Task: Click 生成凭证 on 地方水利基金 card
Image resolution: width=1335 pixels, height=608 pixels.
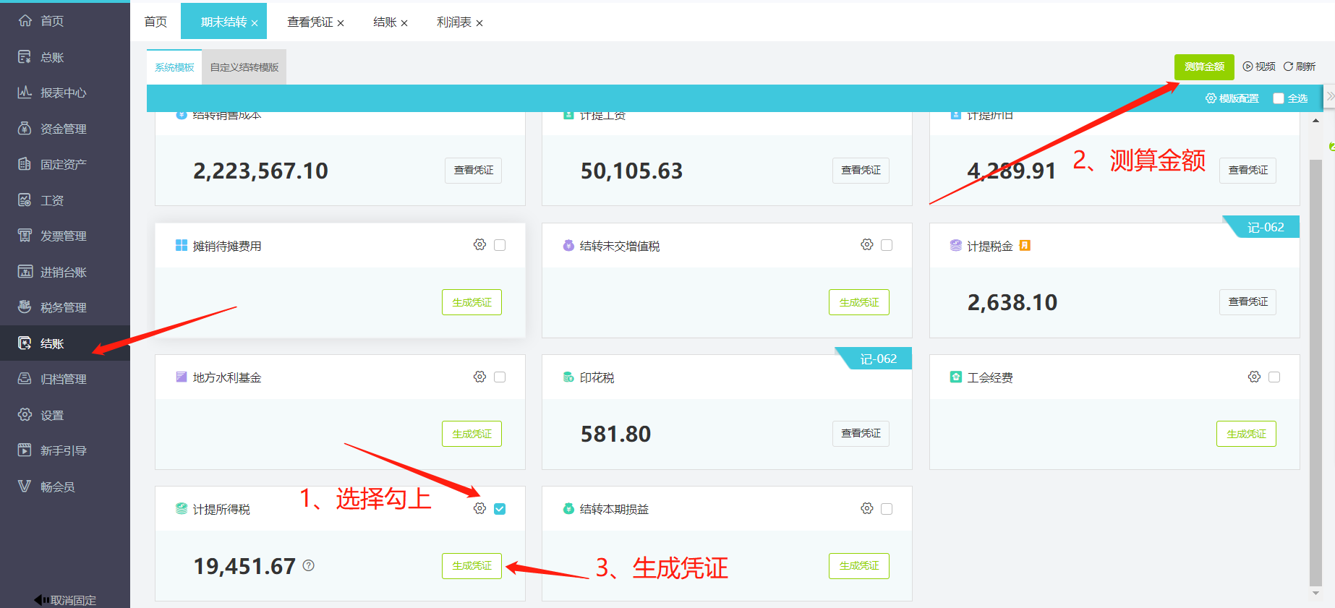Action: (472, 434)
